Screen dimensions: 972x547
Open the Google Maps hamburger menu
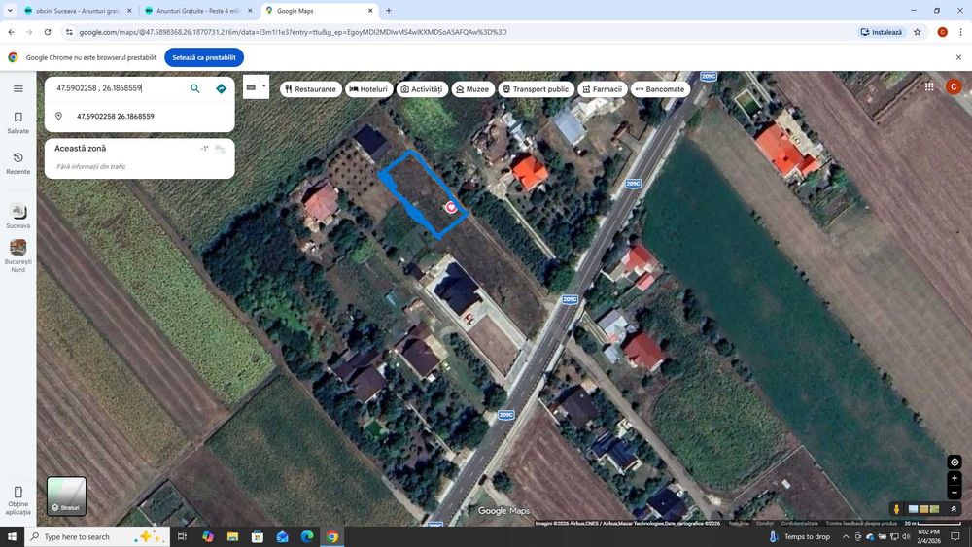pos(17,88)
